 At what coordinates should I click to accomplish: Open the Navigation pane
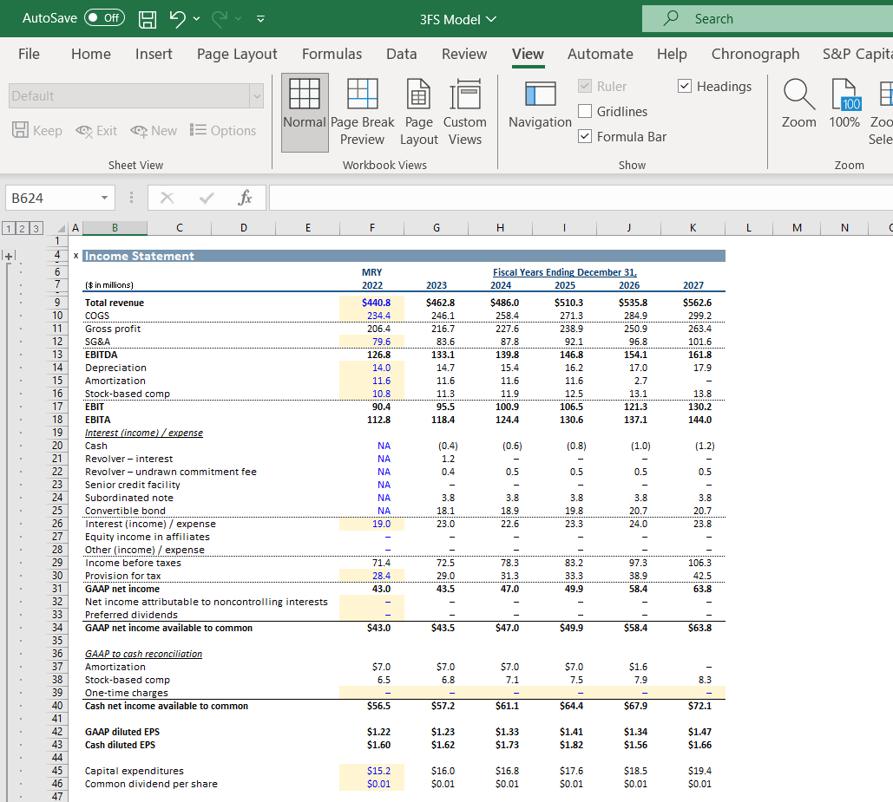coord(540,104)
